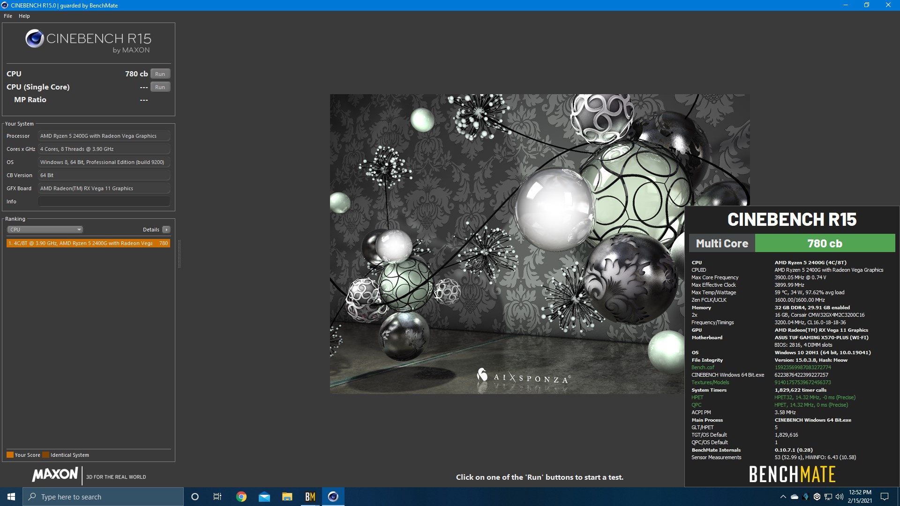Viewport: 900px width, 506px height.
Task: Click the blue diamond tray icon
Action: point(806,497)
